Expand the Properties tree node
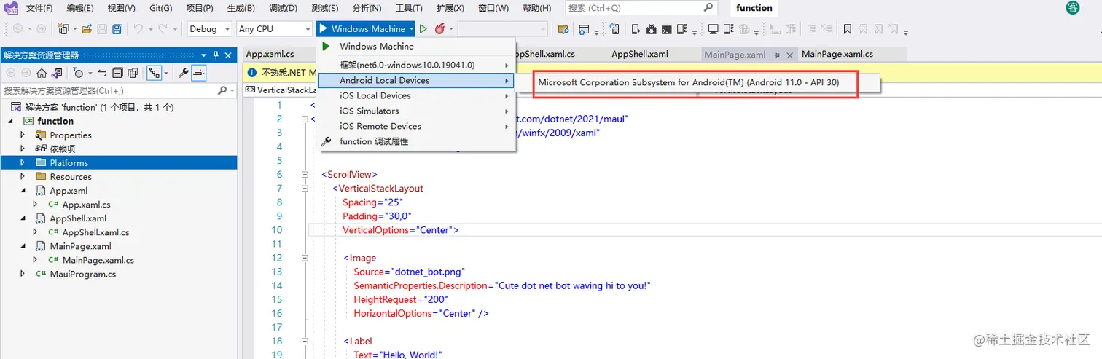This screenshot has width=1102, height=359. (23, 135)
